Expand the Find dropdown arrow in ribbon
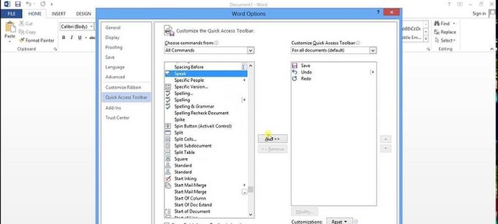 click(x=454, y=24)
